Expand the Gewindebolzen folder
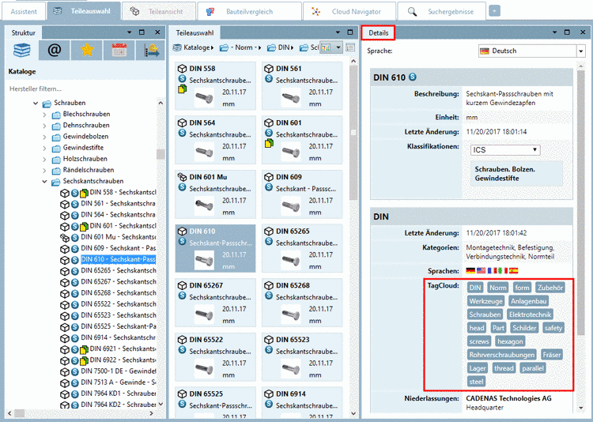The width and height of the screenshot is (593, 422). coord(44,137)
